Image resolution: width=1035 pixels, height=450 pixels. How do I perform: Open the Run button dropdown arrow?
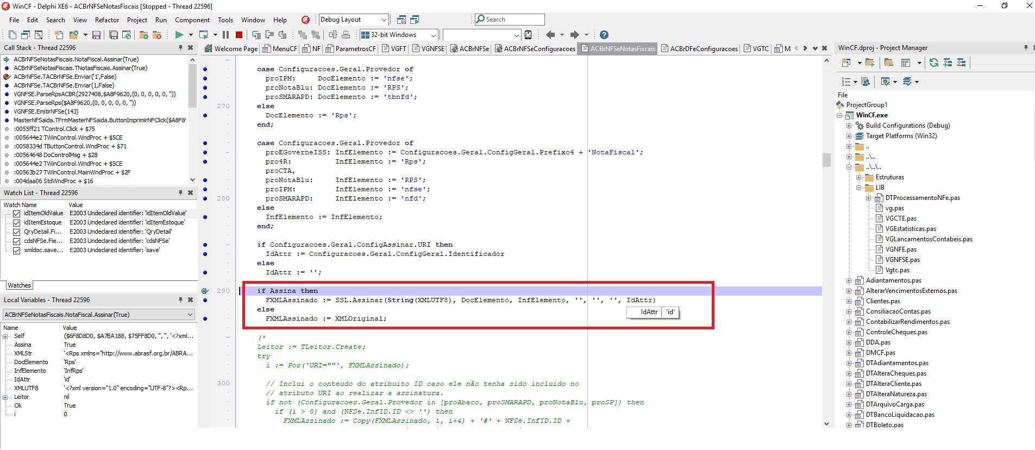coord(191,35)
